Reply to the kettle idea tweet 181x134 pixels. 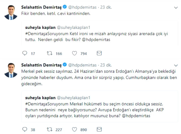(25, 53)
